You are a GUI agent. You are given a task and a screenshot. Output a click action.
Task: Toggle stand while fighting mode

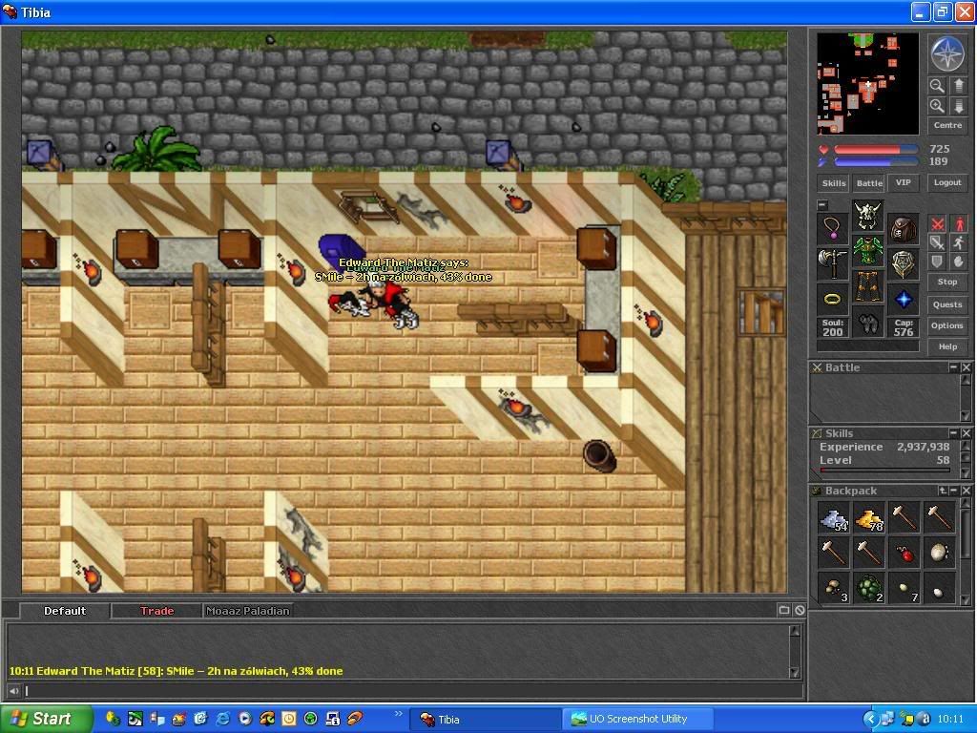pos(958,224)
